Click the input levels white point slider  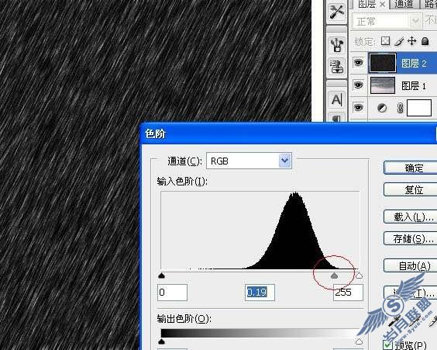(359, 275)
